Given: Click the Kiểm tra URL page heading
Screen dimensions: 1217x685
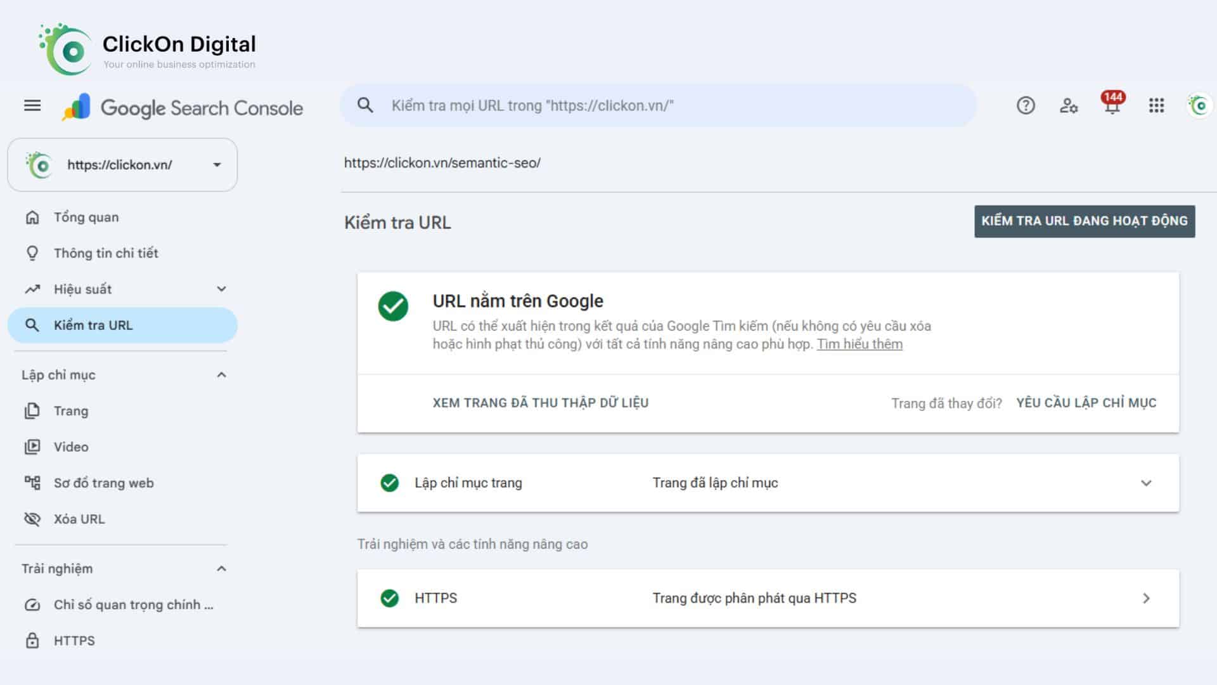Looking at the screenshot, I should (397, 223).
